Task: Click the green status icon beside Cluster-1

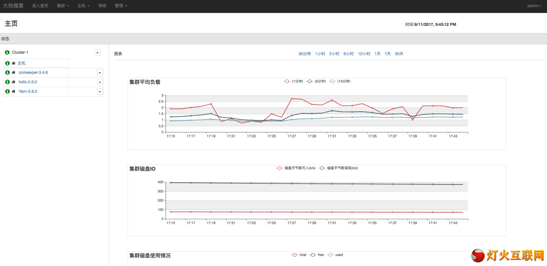Action: (x=7, y=52)
